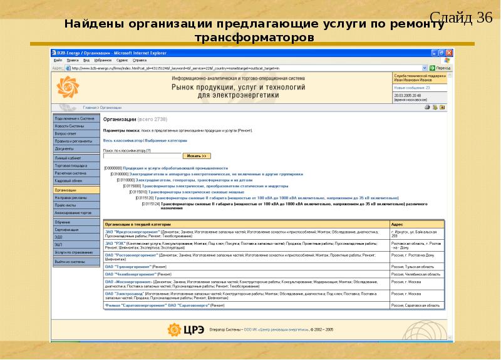Open the ЗАО Иркутскэнергоремонт organization link
The image size is (501, 360).
132,232
